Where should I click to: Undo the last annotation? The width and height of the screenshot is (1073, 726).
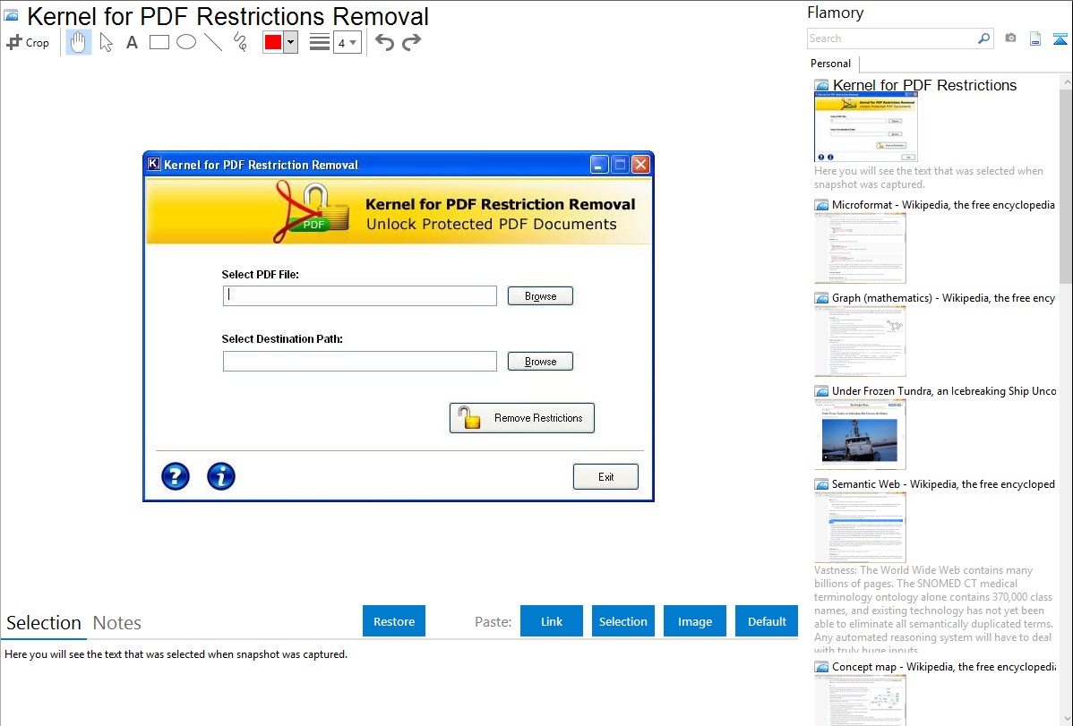[x=384, y=42]
